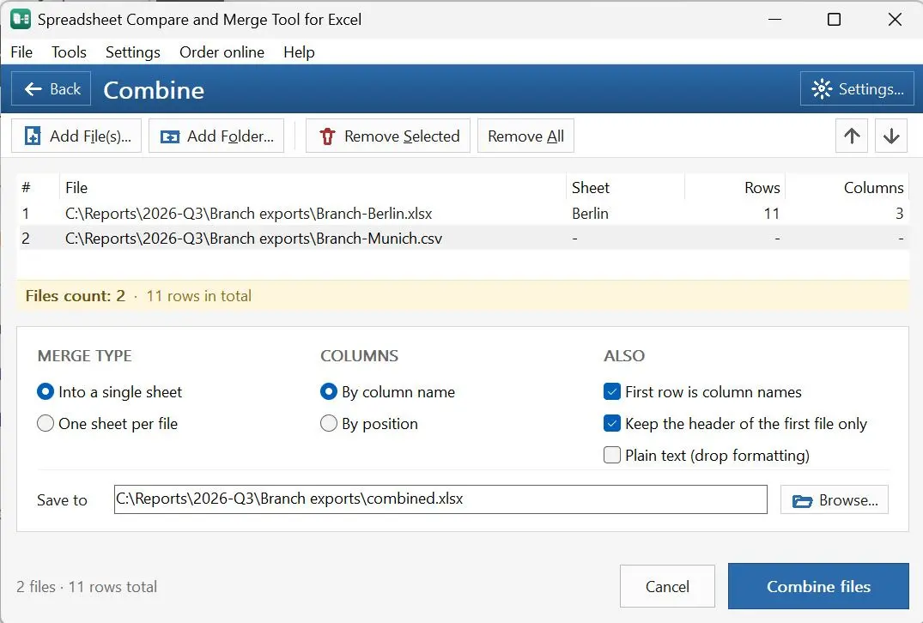The width and height of the screenshot is (923, 623).
Task: Open the Help menu
Action: tap(299, 52)
